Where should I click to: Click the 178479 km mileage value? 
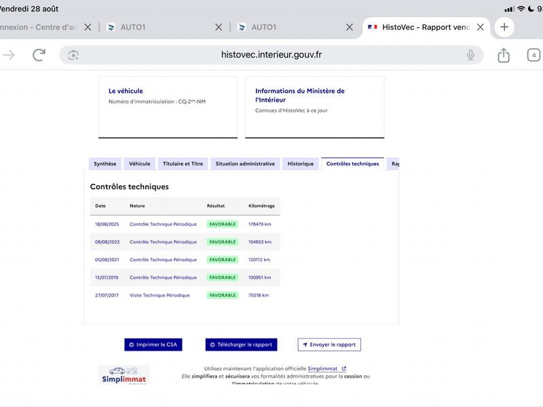(x=260, y=225)
